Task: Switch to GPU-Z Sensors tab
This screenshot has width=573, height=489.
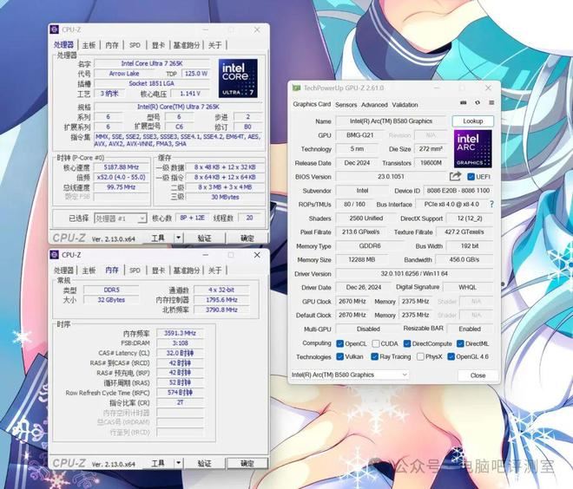Action: (x=346, y=105)
